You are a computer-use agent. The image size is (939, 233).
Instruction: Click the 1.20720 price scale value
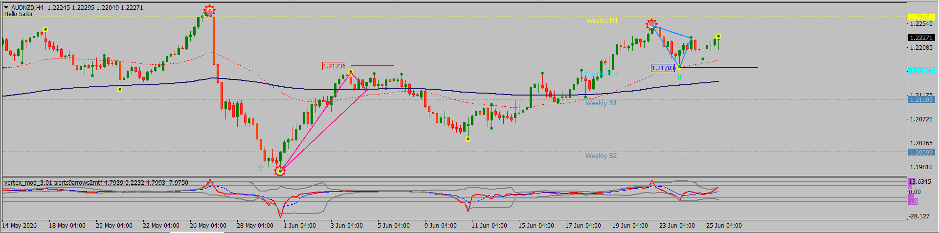(921, 119)
